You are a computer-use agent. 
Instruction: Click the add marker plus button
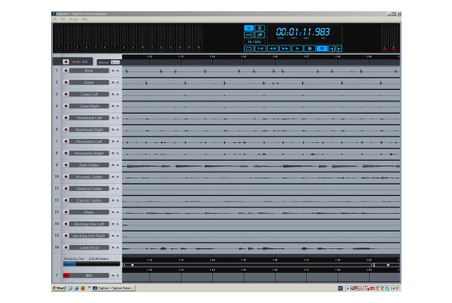coord(113,62)
